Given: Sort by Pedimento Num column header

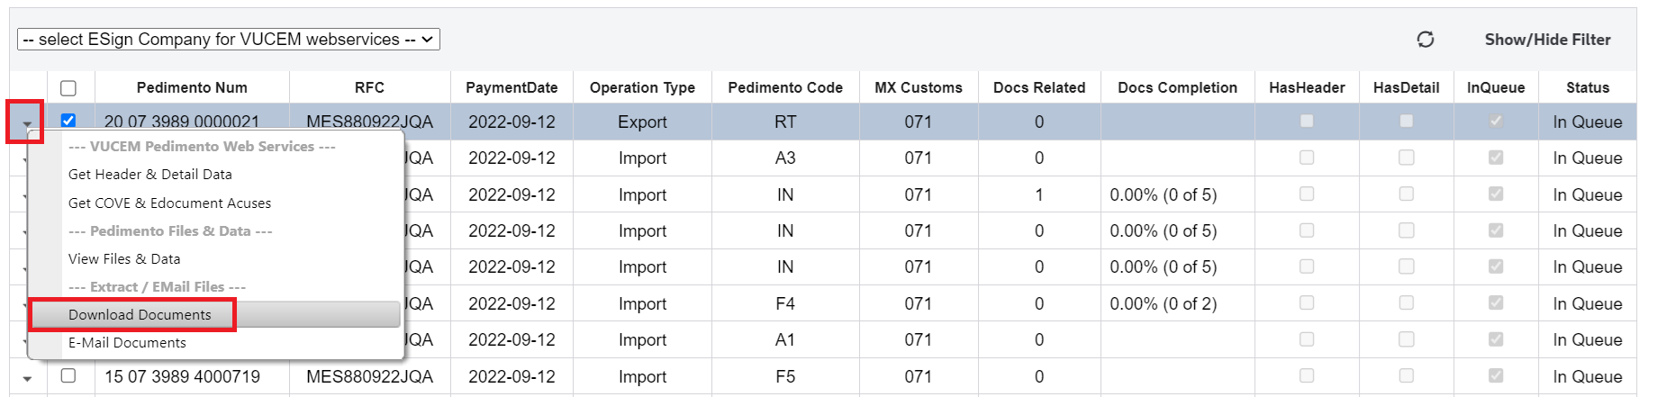Looking at the screenshot, I should pyautogui.click(x=192, y=88).
